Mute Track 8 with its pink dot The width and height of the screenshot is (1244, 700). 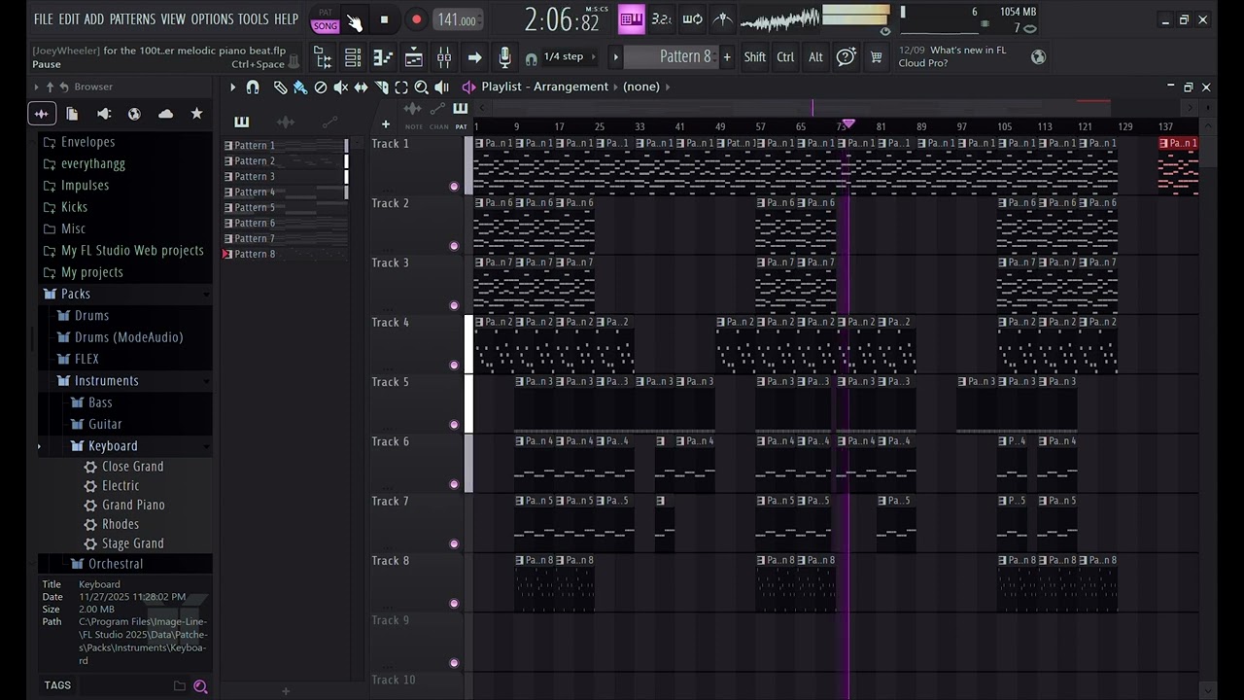pyautogui.click(x=454, y=604)
